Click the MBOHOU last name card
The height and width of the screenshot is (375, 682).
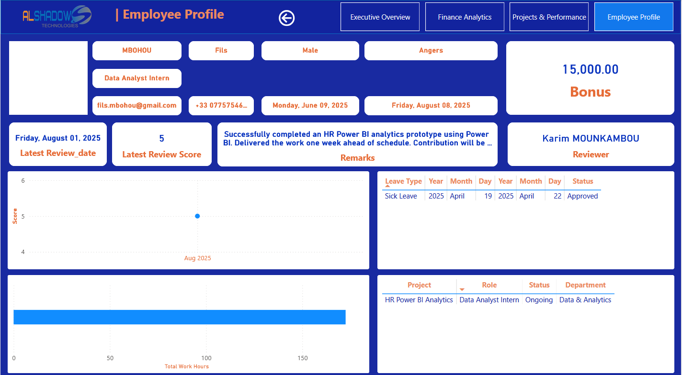coord(137,51)
